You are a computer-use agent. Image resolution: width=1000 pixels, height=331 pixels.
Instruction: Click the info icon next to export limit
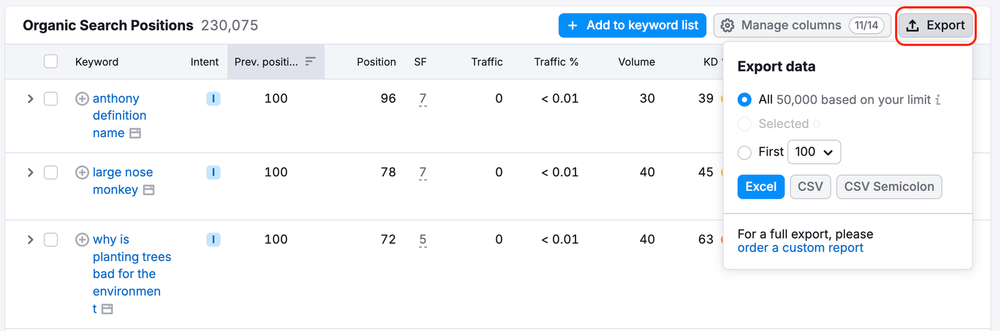[937, 100]
